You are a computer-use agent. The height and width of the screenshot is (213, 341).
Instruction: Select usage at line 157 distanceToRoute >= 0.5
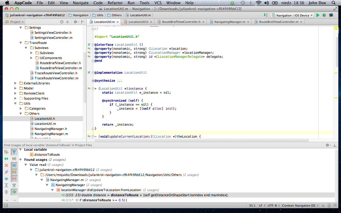(x=94, y=200)
